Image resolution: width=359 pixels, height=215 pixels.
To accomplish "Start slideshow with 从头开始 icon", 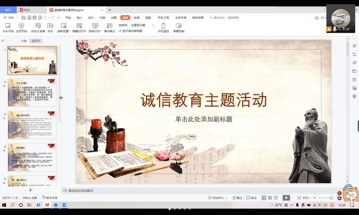I will (8, 26).
